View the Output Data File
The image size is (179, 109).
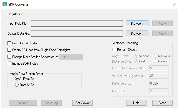162,33
